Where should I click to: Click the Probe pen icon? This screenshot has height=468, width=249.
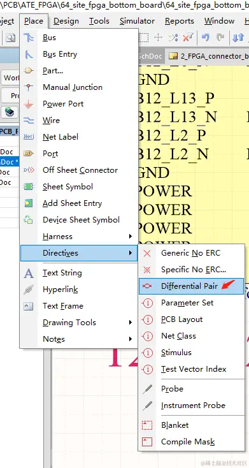[x=147, y=389]
